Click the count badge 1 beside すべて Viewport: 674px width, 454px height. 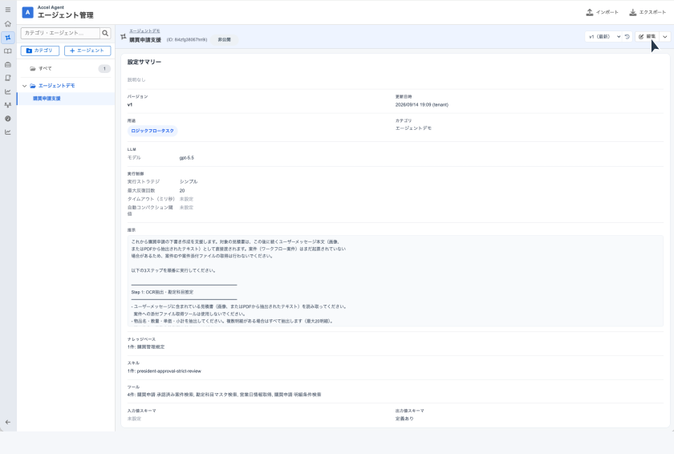pos(104,69)
